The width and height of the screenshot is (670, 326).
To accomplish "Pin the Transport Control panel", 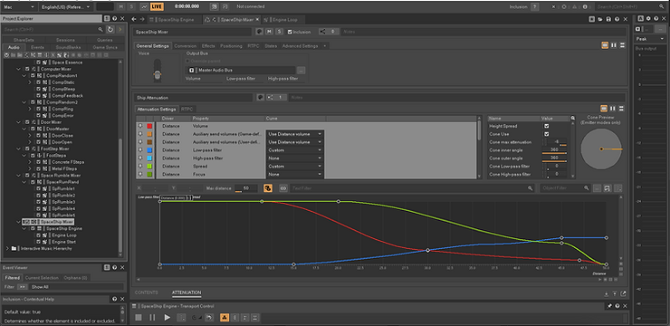I will (609, 306).
